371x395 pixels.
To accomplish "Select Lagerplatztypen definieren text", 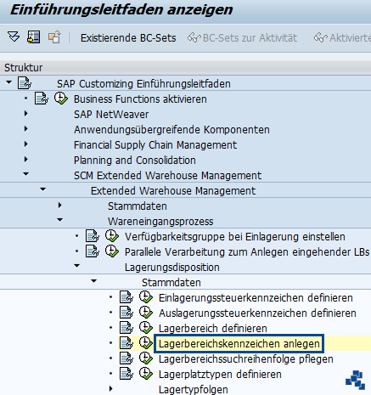I will (x=220, y=375).
